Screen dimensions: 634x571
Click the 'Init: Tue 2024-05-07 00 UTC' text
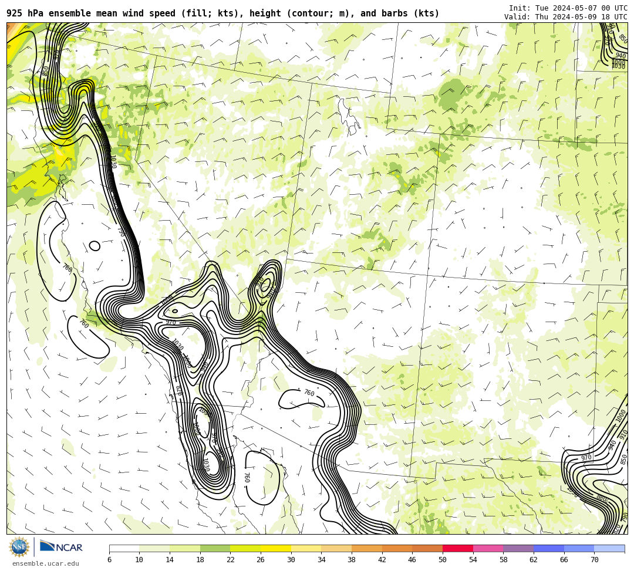tap(568, 8)
